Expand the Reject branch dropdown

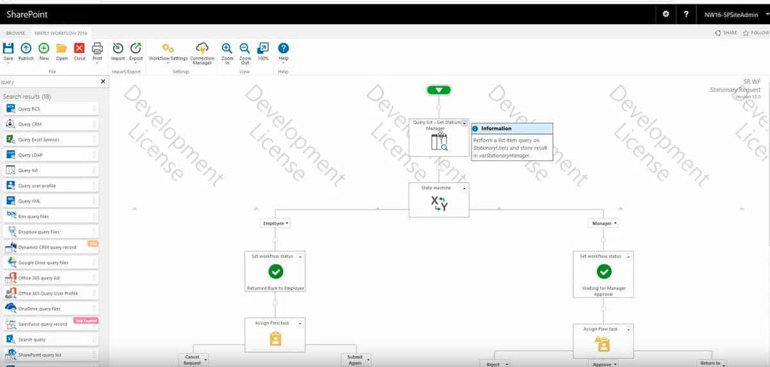point(507,364)
